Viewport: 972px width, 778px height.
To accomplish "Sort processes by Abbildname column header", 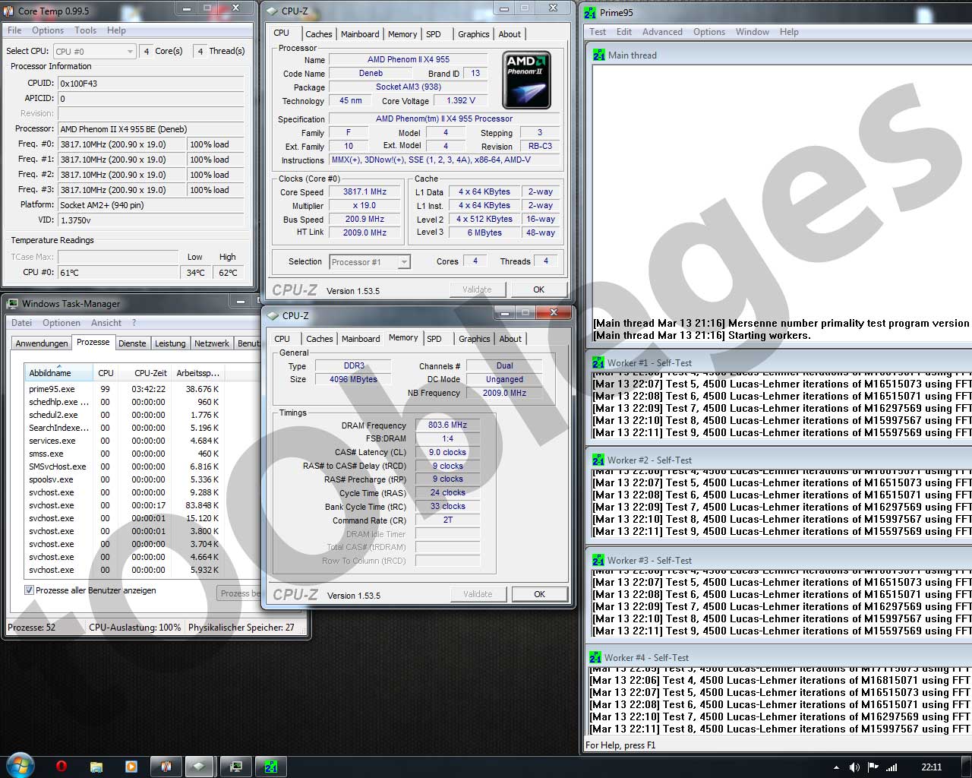I will [59, 373].
